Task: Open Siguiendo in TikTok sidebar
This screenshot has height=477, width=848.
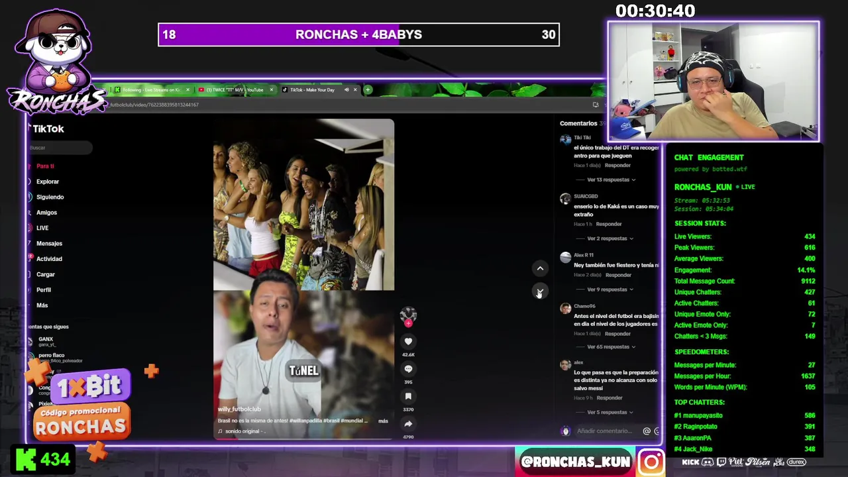Action: click(x=50, y=197)
